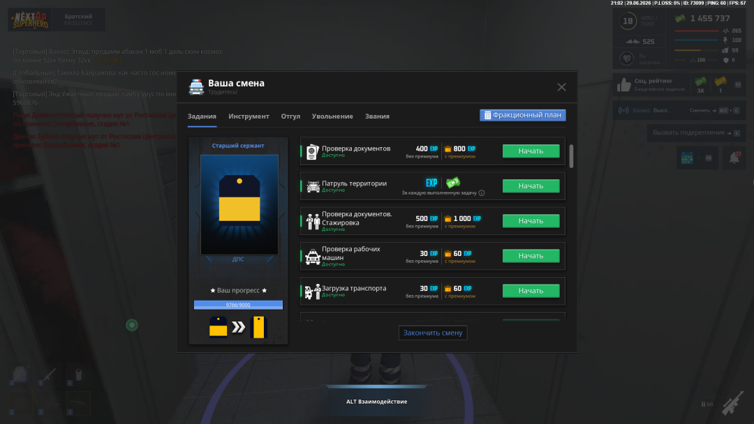Click the two officers icon of Стажировка task
The image size is (754, 424).
point(313,221)
